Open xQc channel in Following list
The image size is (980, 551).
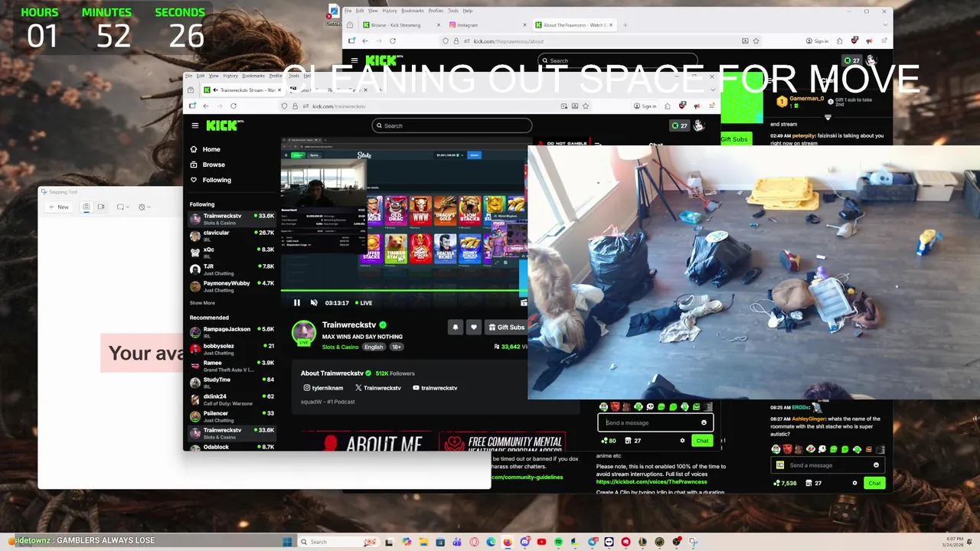click(x=232, y=253)
